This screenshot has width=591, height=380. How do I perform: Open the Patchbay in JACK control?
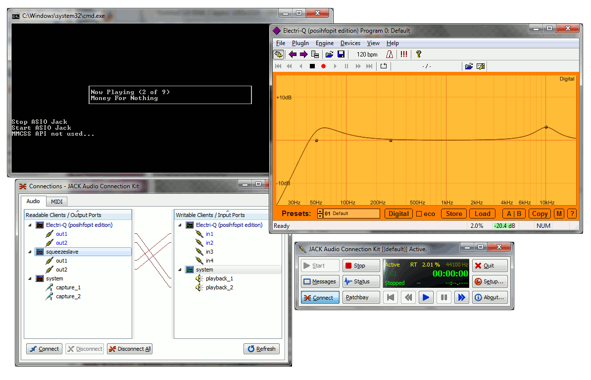coord(361,297)
